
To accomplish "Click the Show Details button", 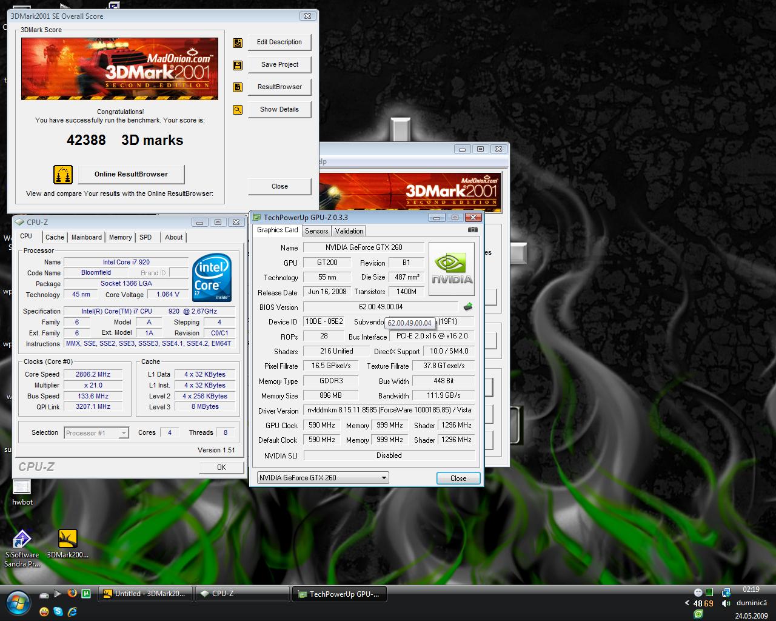I will (279, 110).
